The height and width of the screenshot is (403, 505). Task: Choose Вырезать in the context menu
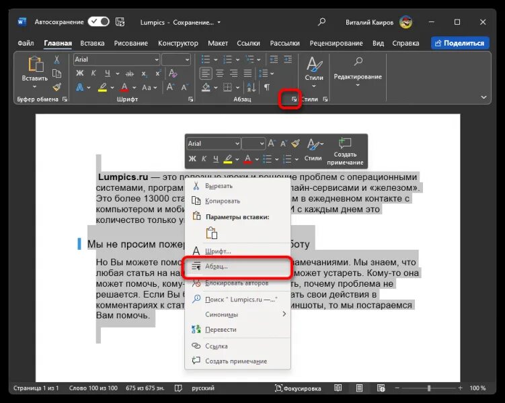(237, 186)
